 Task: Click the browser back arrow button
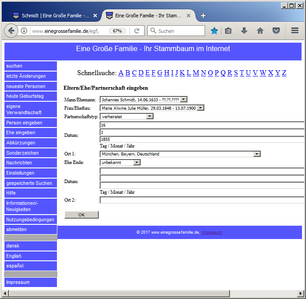coord(11,31)
